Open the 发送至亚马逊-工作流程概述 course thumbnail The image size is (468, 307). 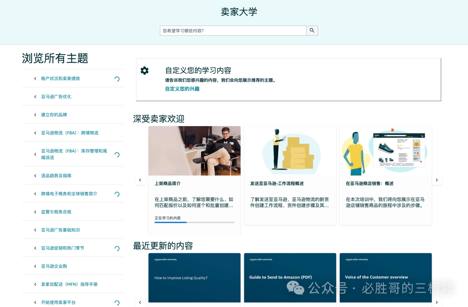(x=290, y=151)
